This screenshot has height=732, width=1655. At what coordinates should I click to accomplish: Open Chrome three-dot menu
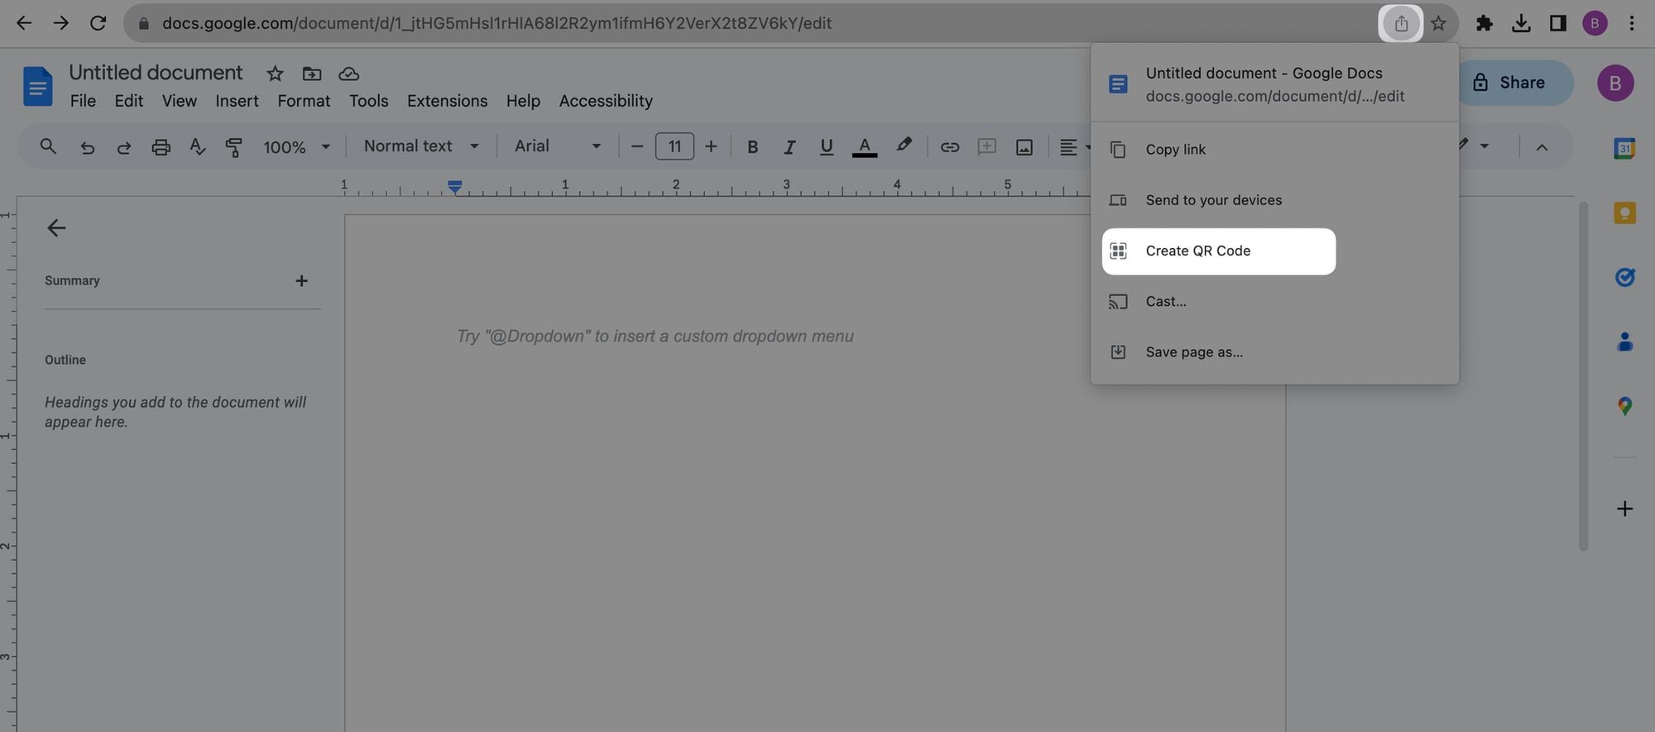(1632, 23)
